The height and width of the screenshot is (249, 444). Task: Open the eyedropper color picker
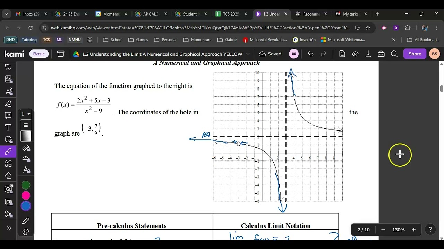click(x=26, y=221)
